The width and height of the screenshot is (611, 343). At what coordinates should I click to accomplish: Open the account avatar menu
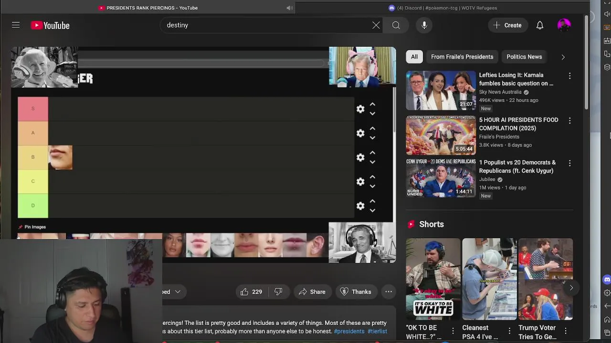pyautogui.click(x=564, y=25)
